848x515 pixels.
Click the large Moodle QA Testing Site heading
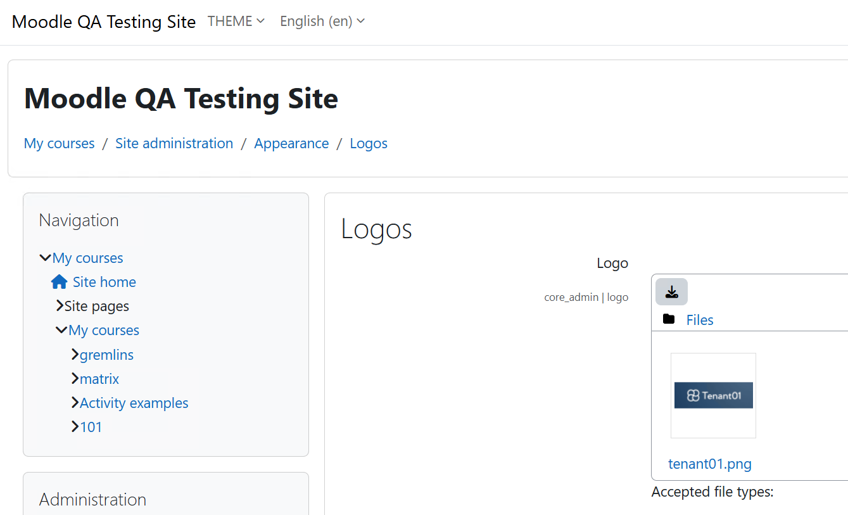coord(181,99)
